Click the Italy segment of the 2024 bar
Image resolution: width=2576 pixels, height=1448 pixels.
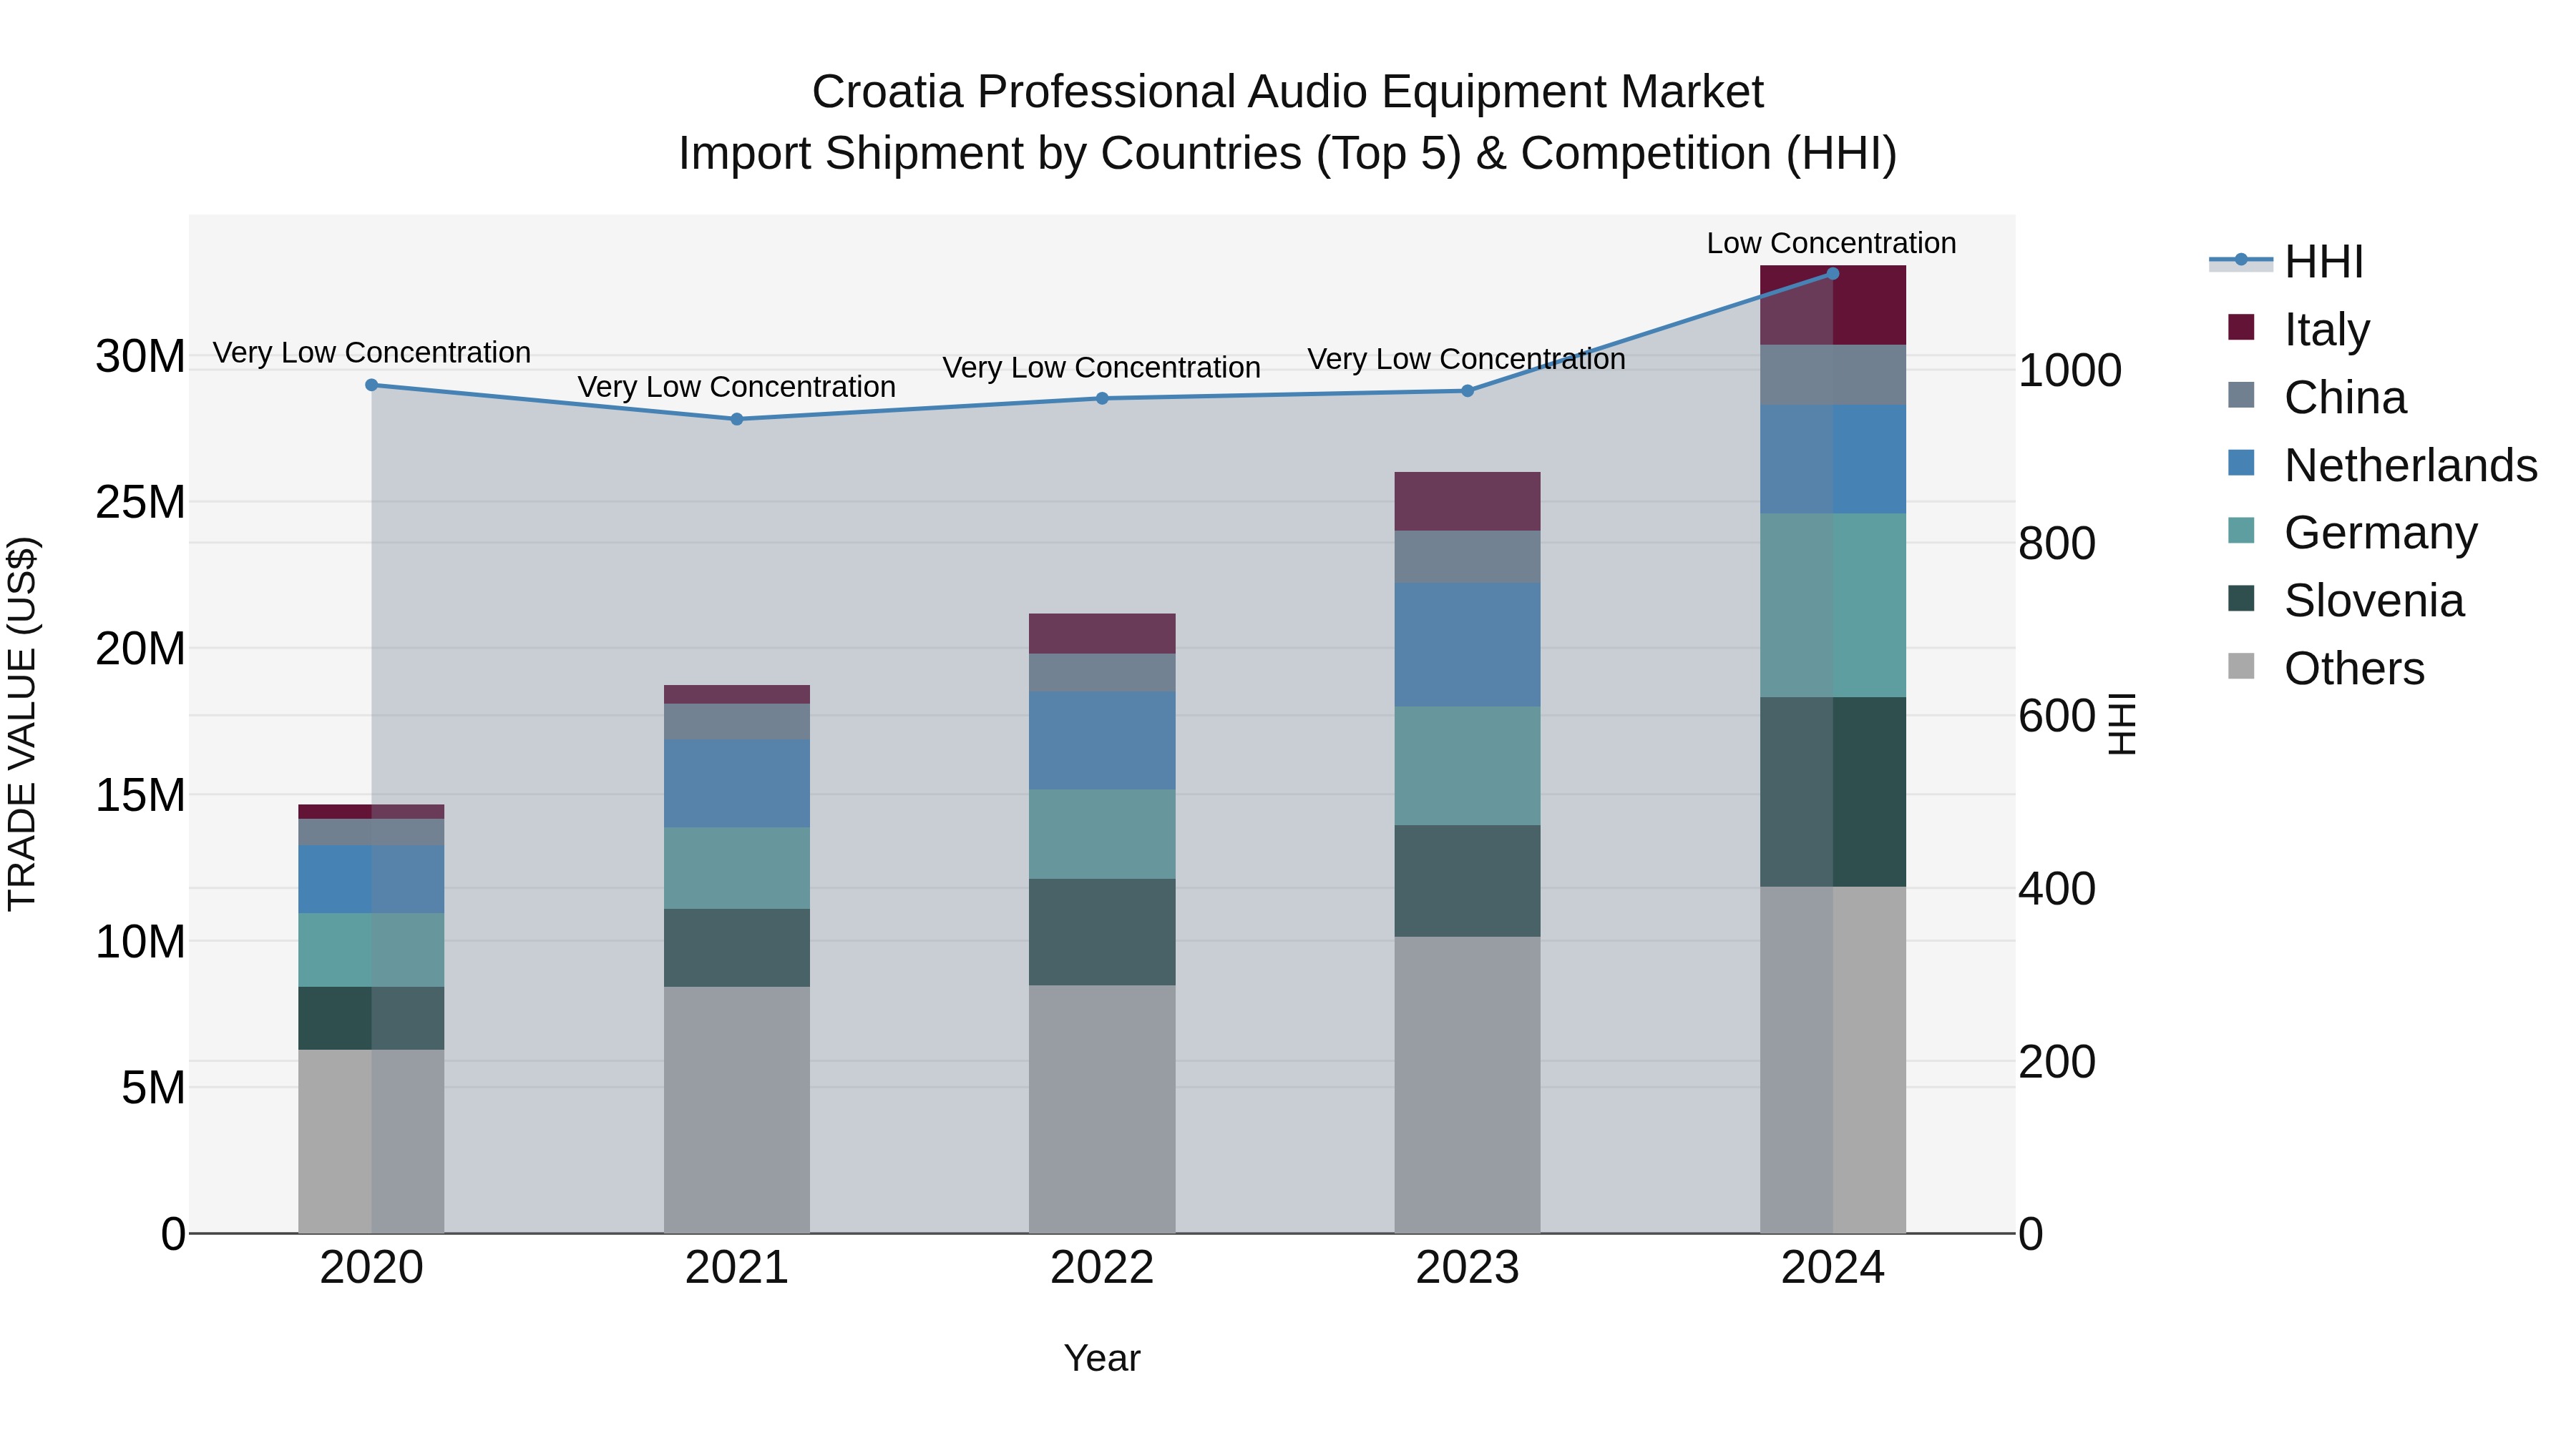click(x=1833, y=305)
